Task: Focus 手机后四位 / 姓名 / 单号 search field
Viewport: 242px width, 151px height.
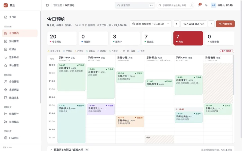Action: [x=175, y=5]
